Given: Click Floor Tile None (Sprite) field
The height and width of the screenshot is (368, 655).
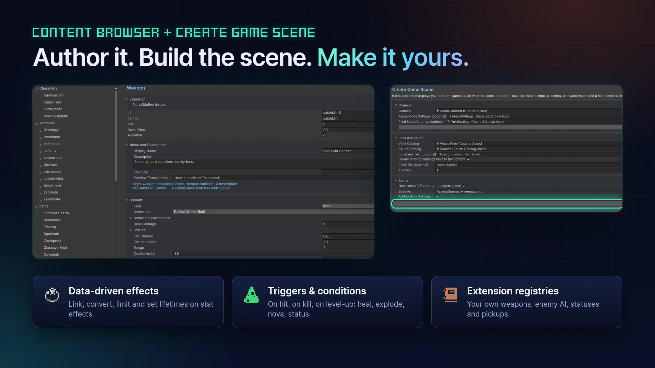Looking at the screenshot, I should click(x=529, y=165).
